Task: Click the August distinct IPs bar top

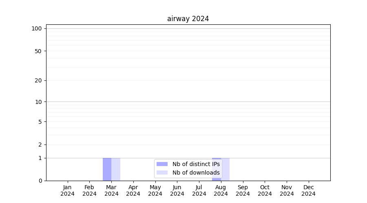Action: tap(217, 159)
